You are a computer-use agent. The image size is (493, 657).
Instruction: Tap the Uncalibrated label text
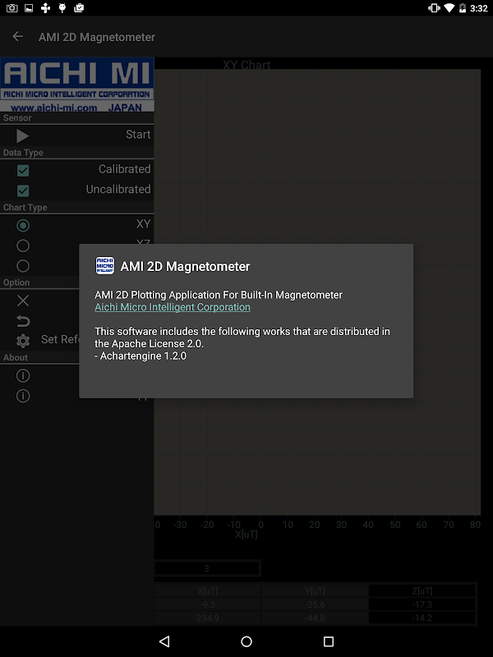click(x=118, y=190)
